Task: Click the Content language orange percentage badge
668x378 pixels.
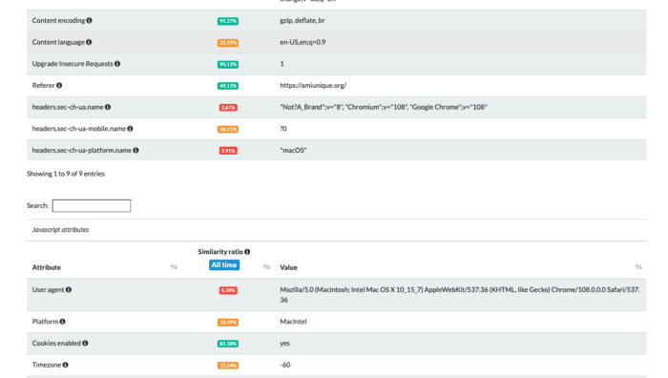Action: coord(228,43)
